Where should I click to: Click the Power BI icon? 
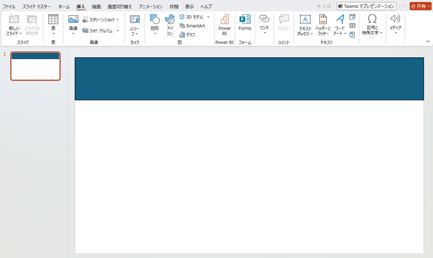point(225,19)
